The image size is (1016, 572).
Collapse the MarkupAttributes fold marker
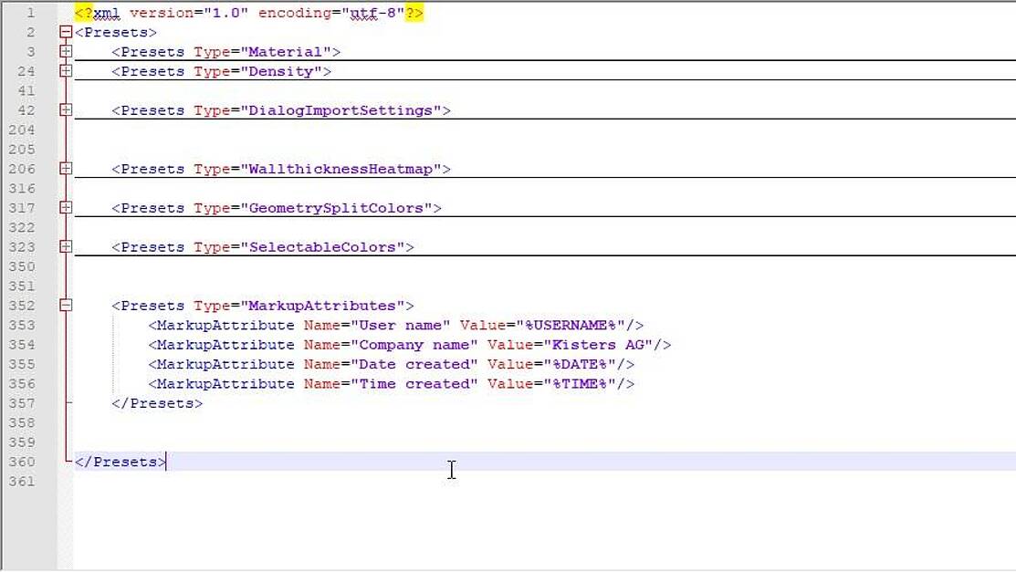[66, 306]
